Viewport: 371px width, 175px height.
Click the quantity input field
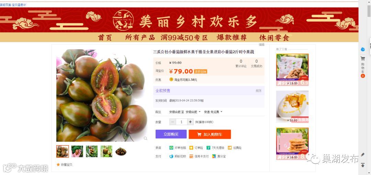tap(181, 122)
